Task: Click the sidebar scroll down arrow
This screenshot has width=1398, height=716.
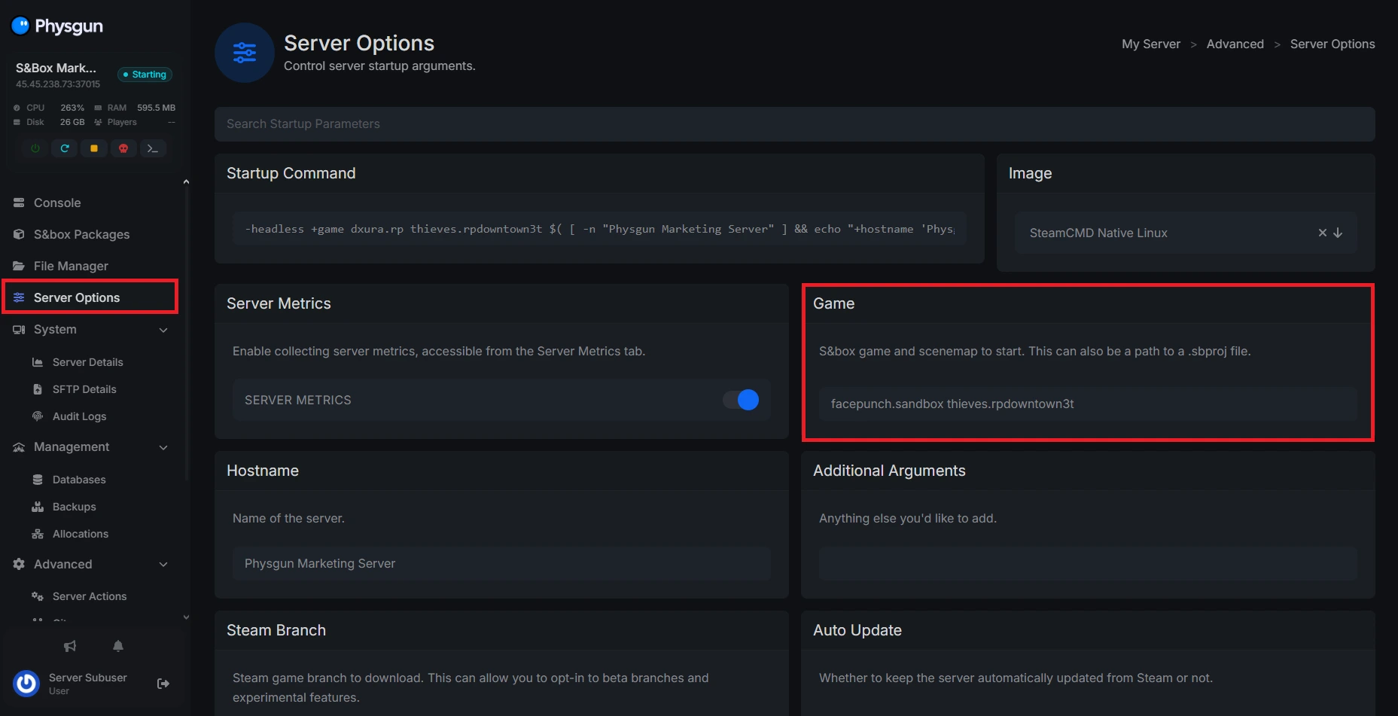Action: point(186,617)
